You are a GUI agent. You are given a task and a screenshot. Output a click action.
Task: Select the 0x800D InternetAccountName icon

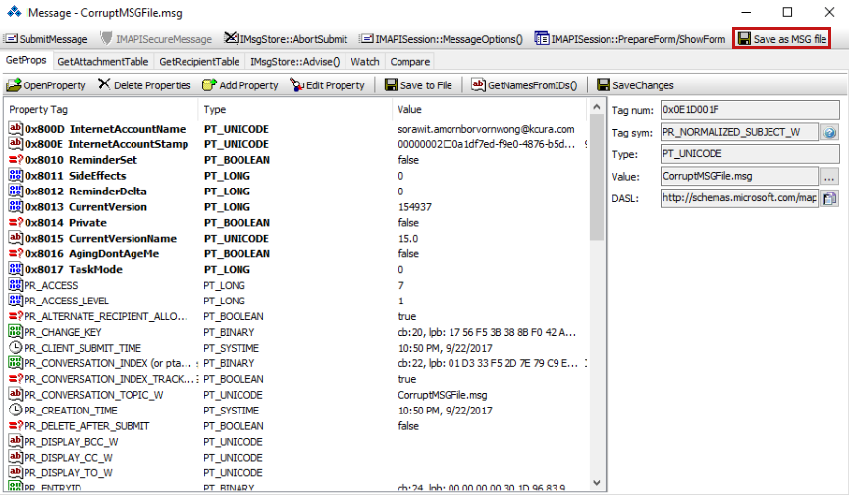coord(15,129)
